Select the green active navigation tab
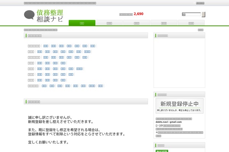The height and width of the screenshot is (152, 229). (82, 23)
